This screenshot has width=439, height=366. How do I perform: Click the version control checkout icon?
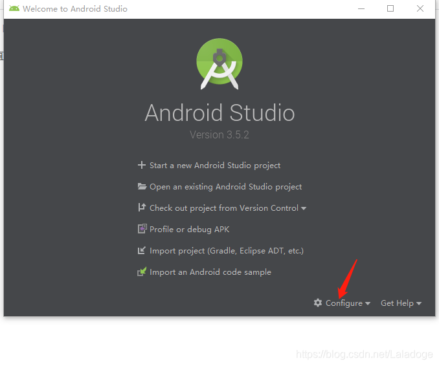click(x=142, y=208)
